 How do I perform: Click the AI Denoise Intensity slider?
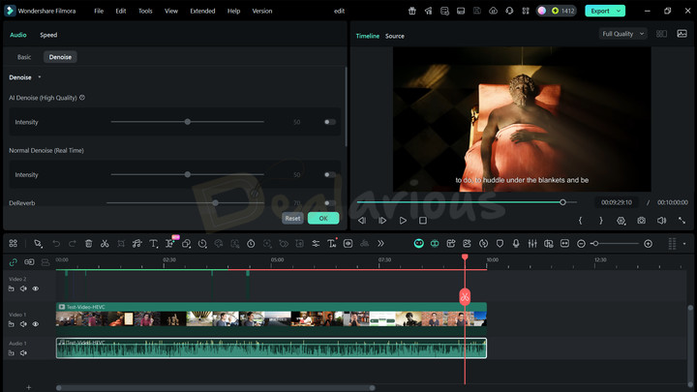188,122
